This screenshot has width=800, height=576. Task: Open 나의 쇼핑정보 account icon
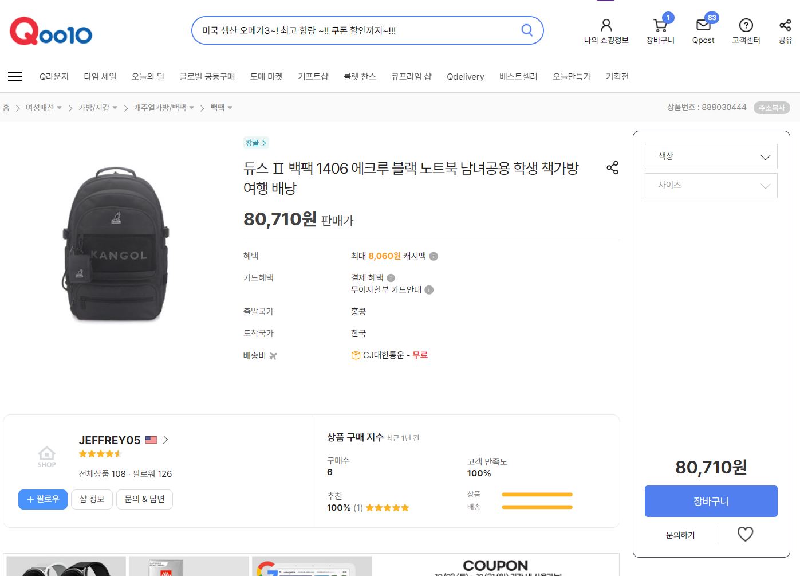click(606, 25)
